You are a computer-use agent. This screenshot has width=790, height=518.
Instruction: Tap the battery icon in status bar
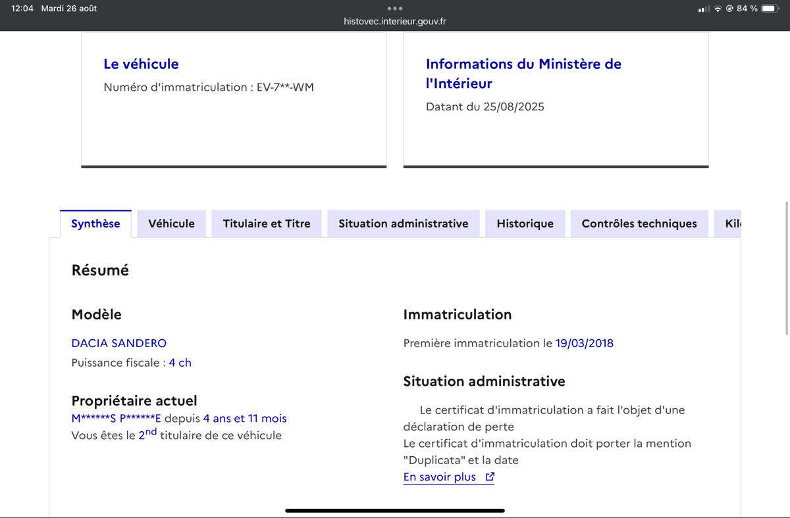tap(771, 9)
